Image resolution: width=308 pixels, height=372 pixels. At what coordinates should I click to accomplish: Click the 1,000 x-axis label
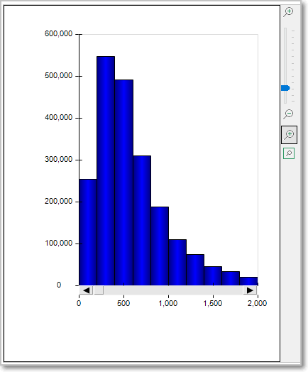click(x=168, y=303)
